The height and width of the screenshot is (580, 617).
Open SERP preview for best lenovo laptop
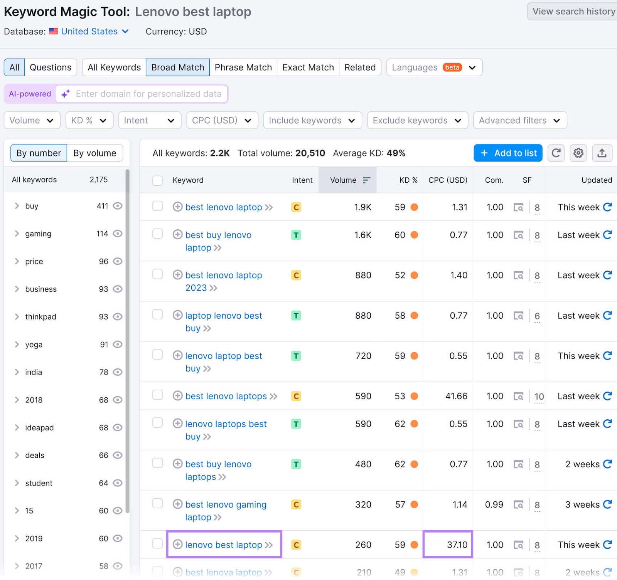pyautogui.click(x=519, y=207)
